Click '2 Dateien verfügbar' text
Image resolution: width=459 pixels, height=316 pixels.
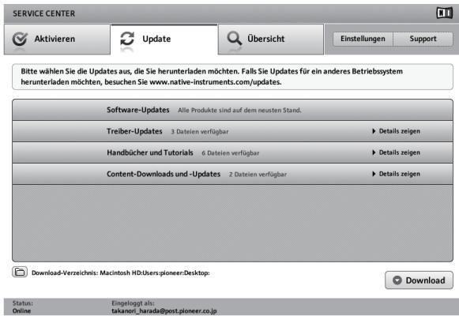coord(258,175)
